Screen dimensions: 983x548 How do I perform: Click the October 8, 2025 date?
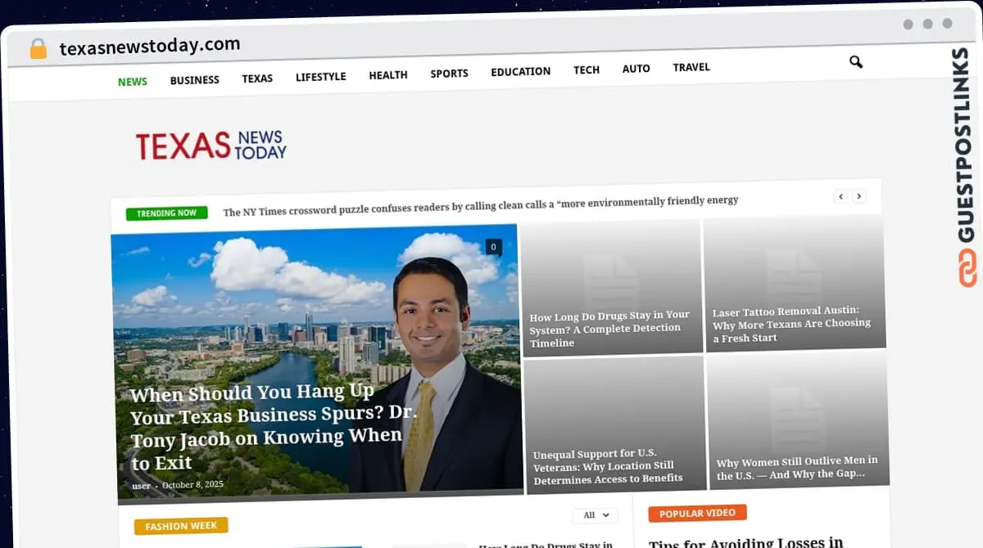193,485
